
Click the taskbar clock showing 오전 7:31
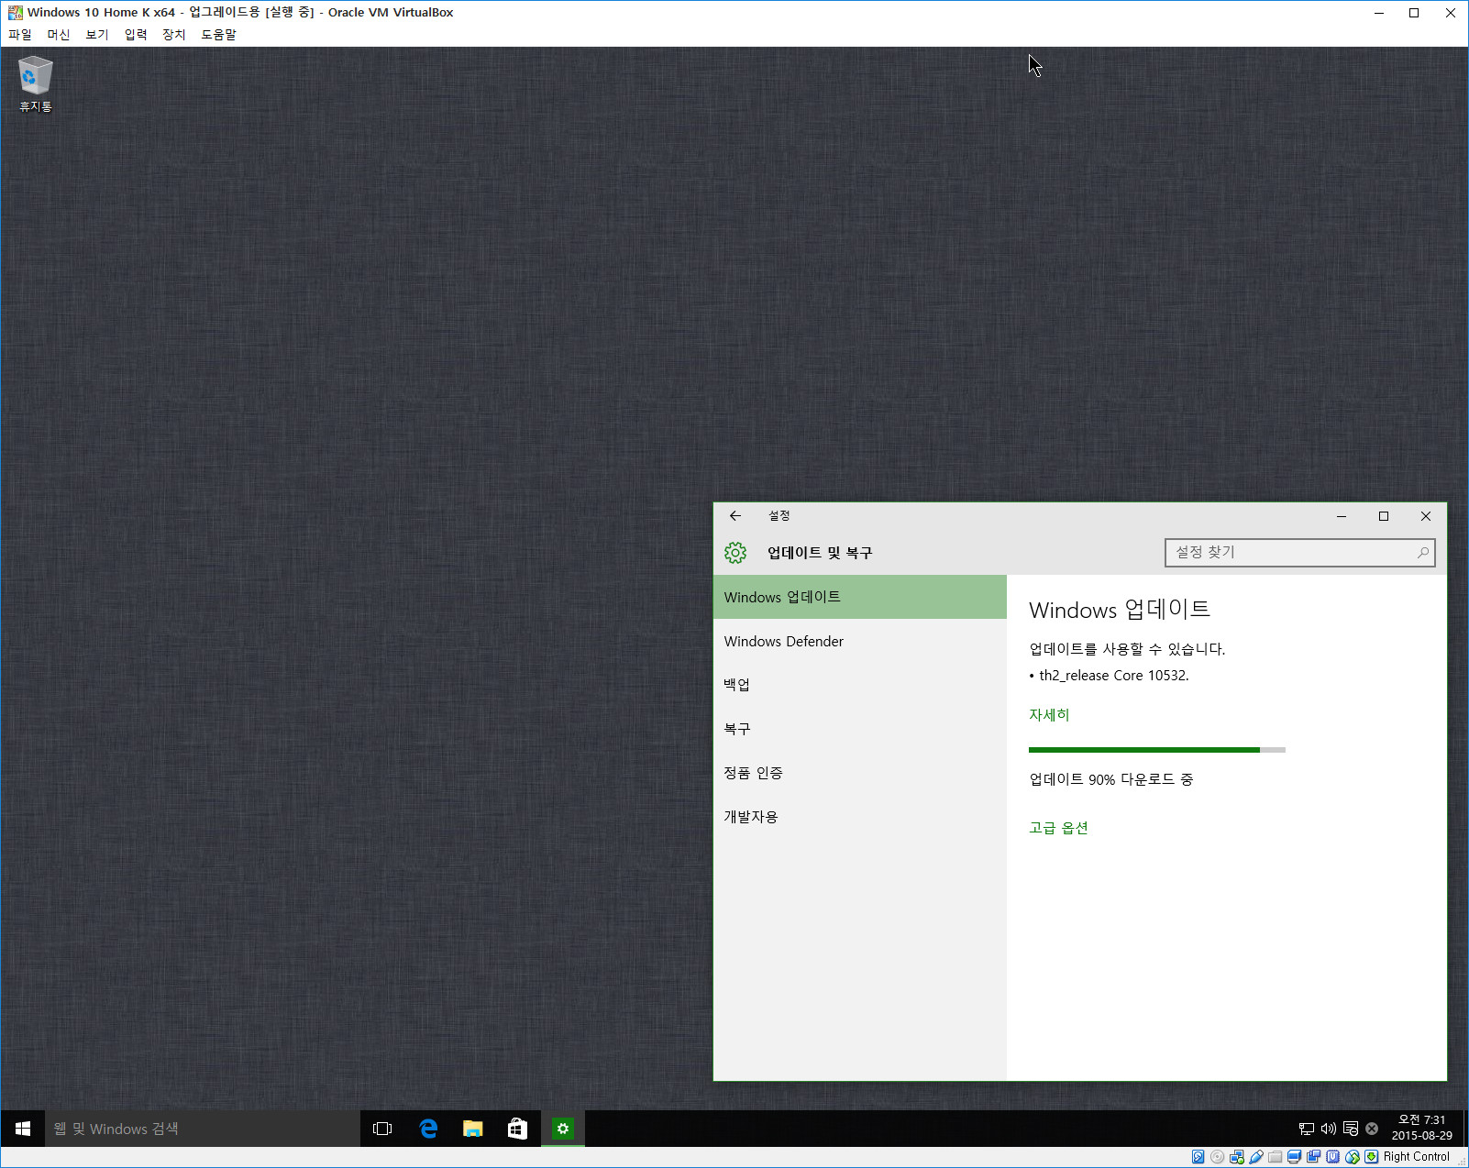(x=1421, y=1128)
